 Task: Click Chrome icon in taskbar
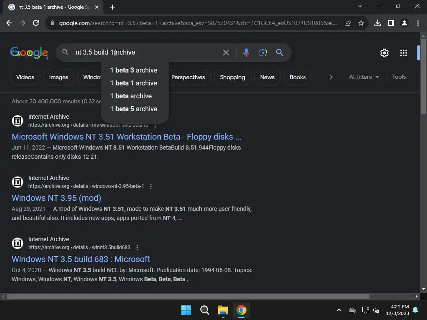tap(241, 310)
